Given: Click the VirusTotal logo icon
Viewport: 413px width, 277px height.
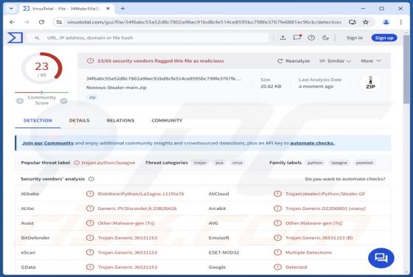Looking at the screenshot, I should coord(15,38).
